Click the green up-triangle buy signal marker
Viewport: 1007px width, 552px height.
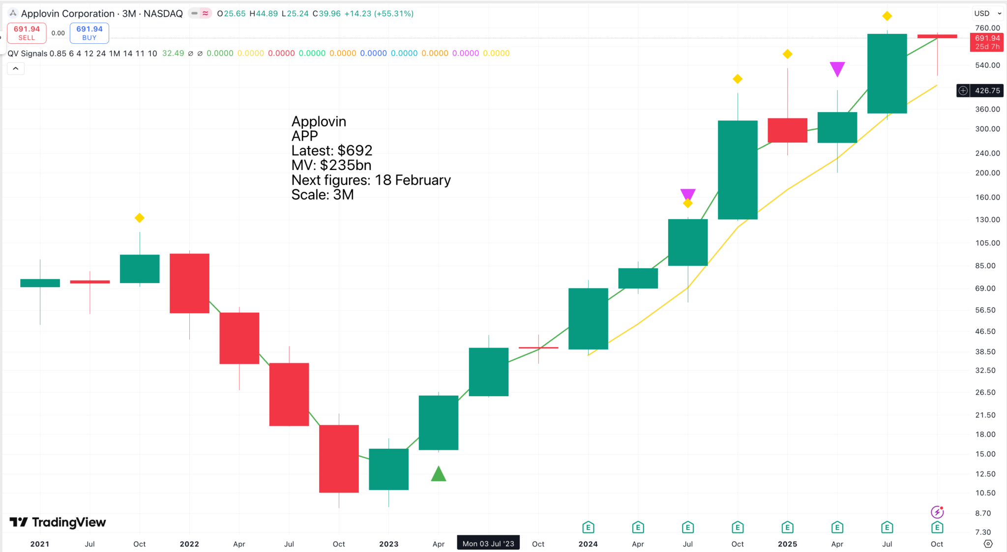(438, 474)
